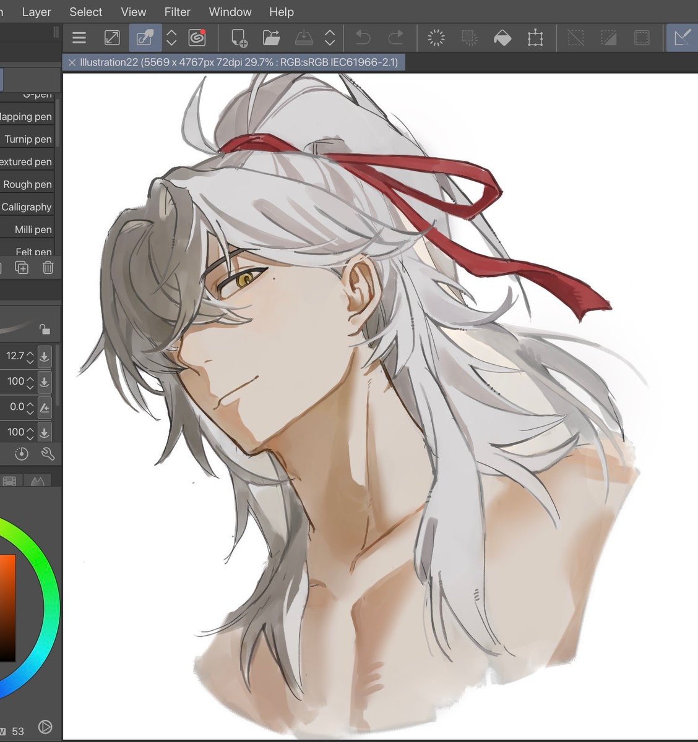This screenshot has width=698, height=742.
Task: Switch to the filmstrip palette tab
Action: (10, 480)
